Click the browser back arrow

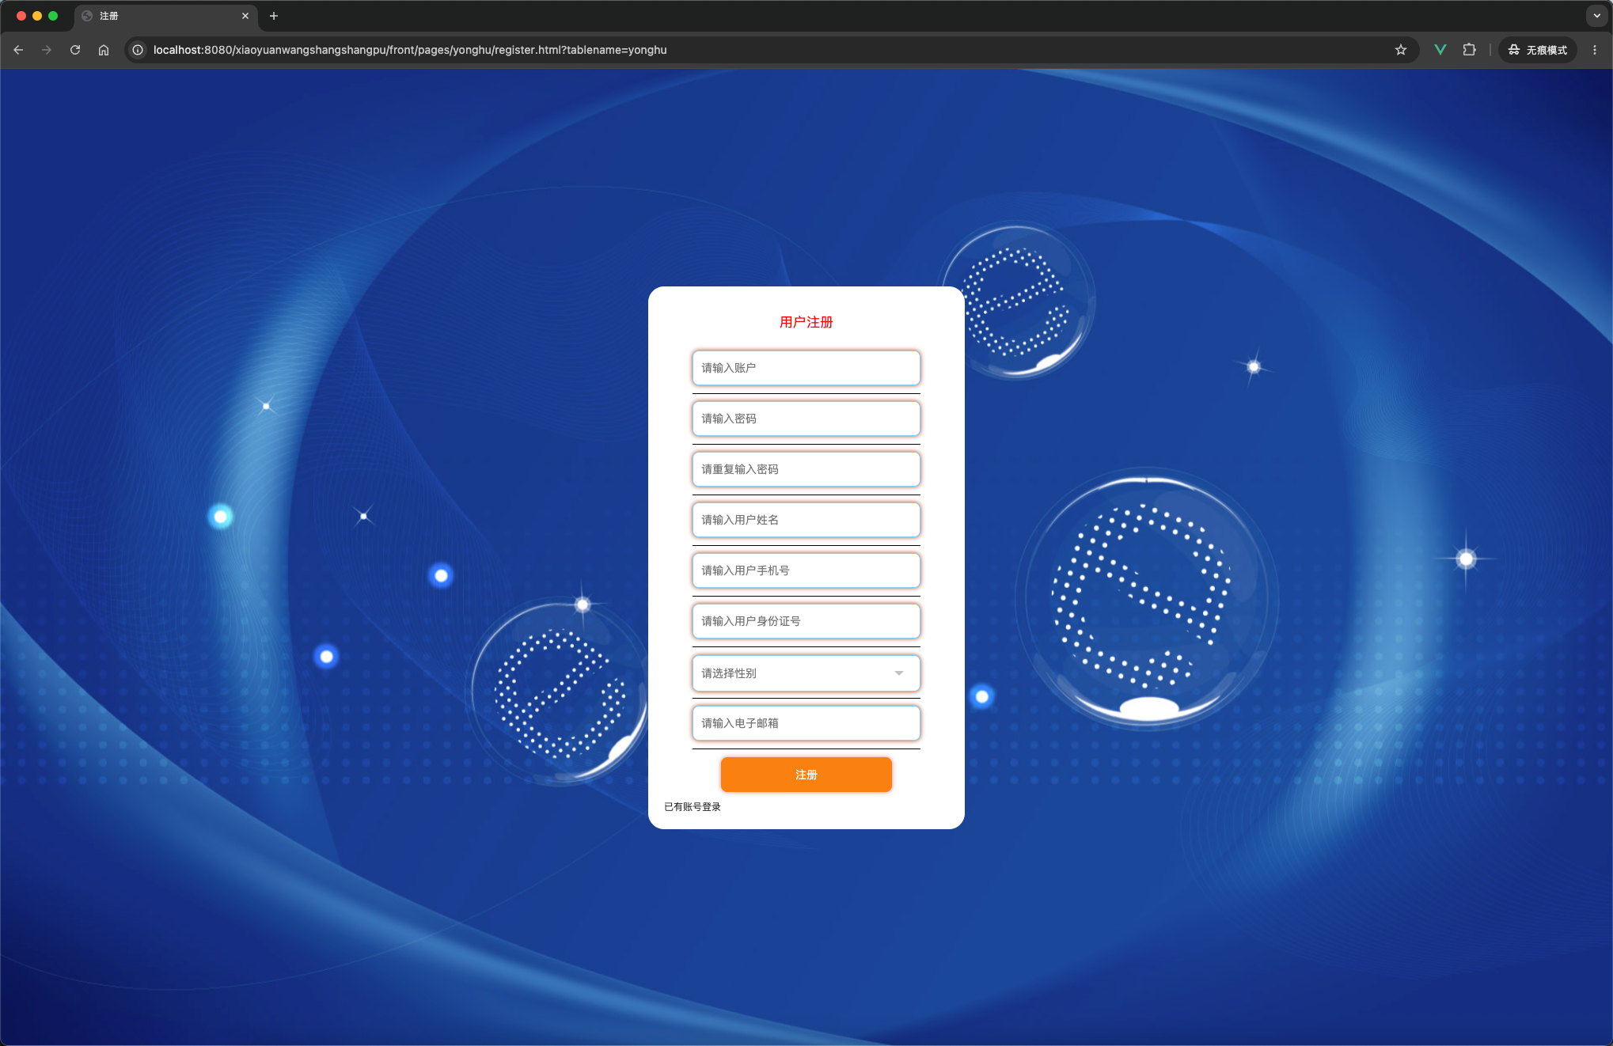coord(18,50)
